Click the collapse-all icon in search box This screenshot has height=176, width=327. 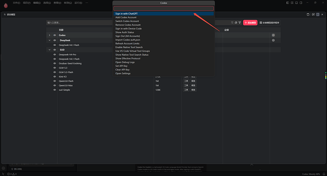click(236, 23)
